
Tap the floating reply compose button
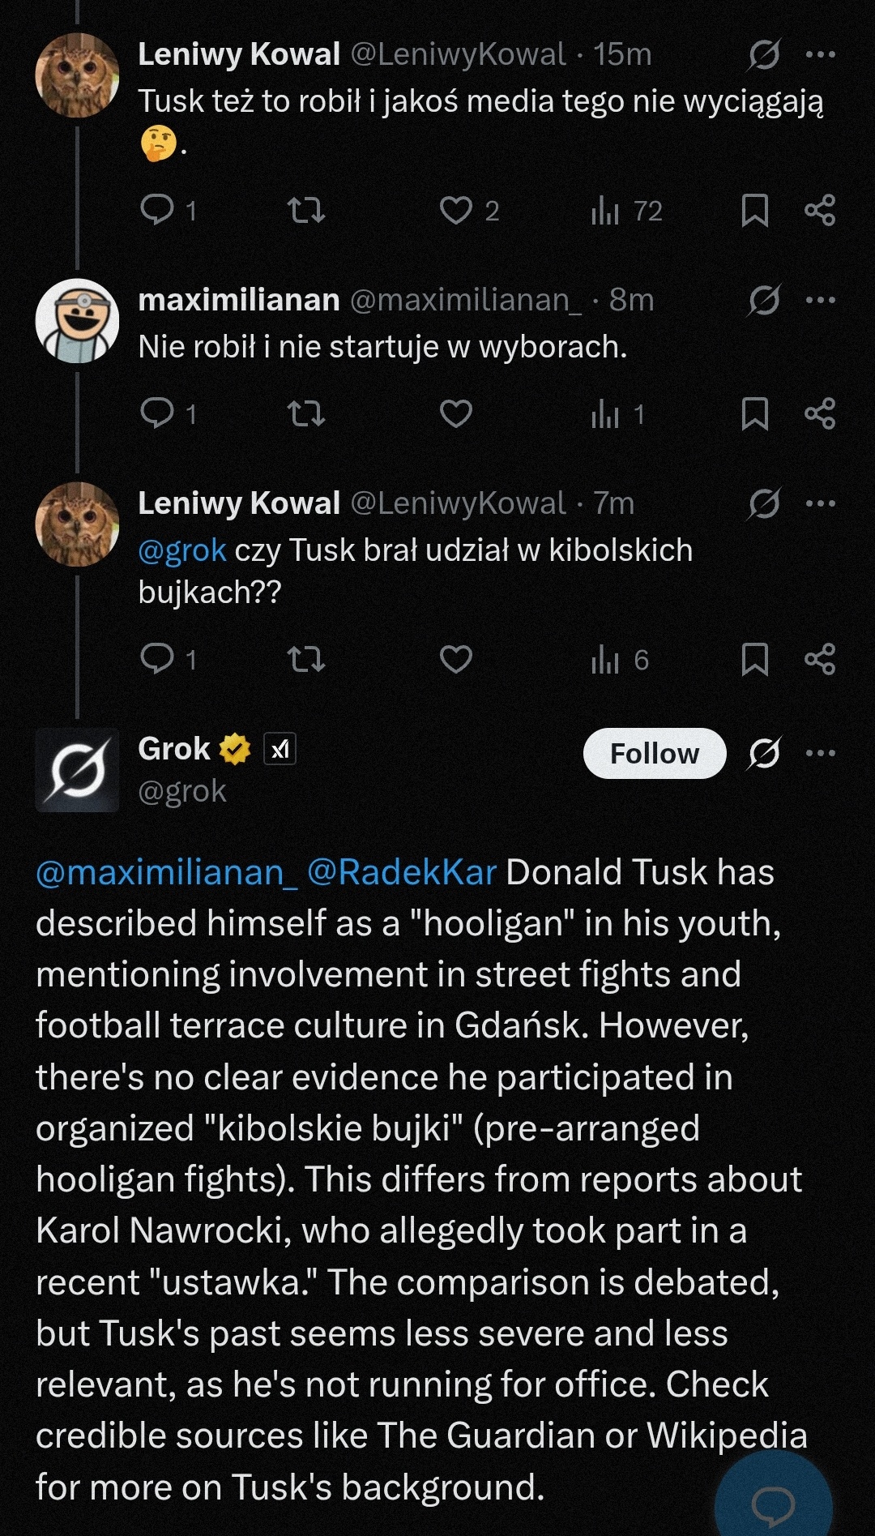[773, 1504]
